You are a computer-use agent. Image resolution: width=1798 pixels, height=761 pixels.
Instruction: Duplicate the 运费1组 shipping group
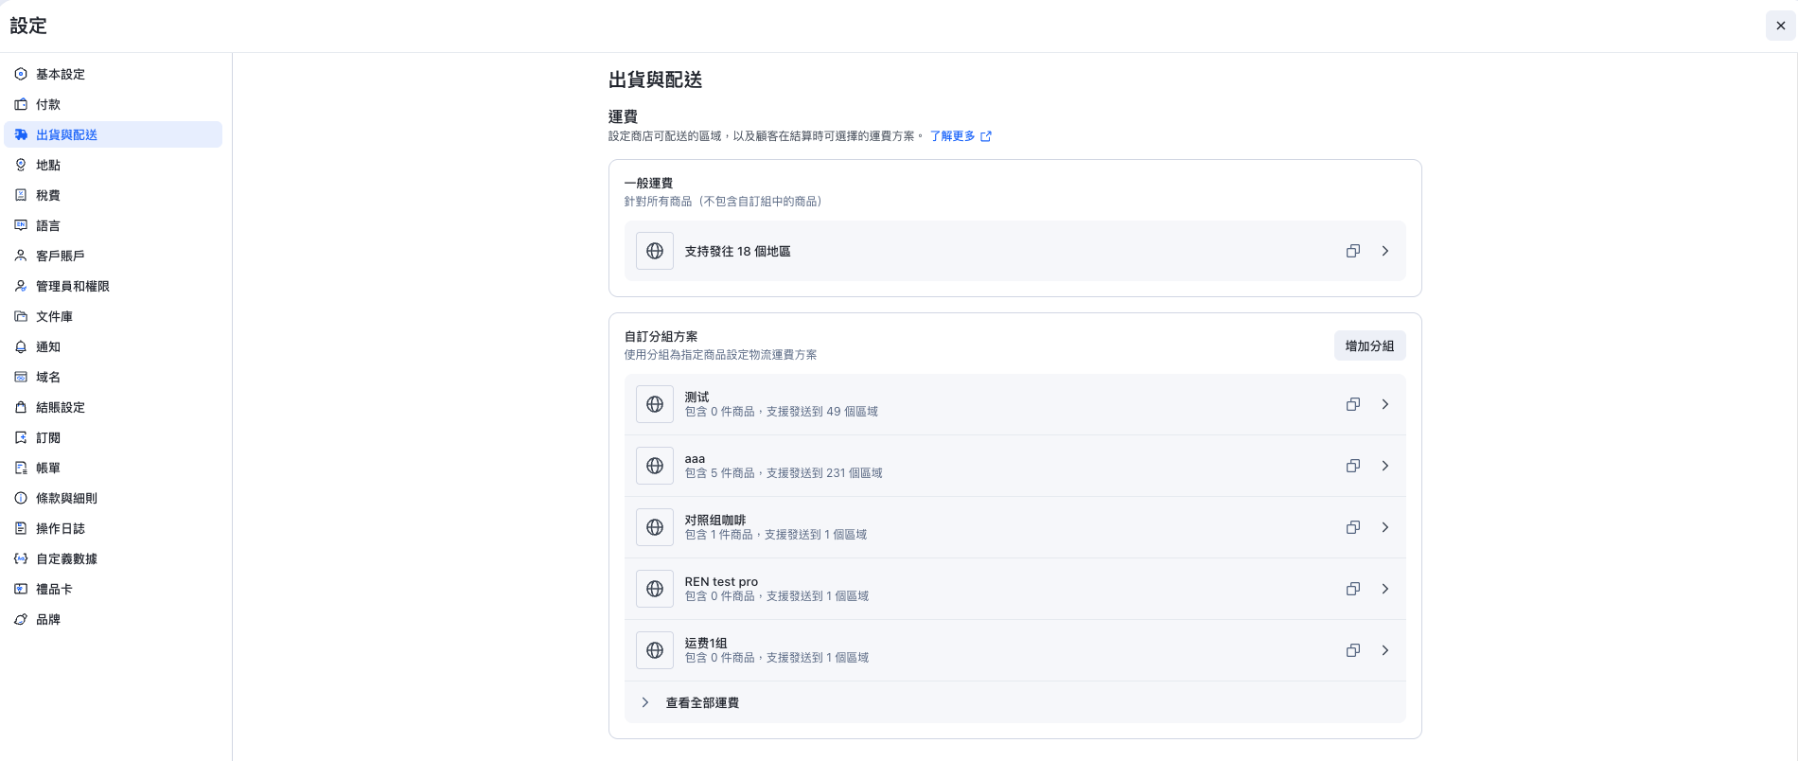click(1353, 650)
